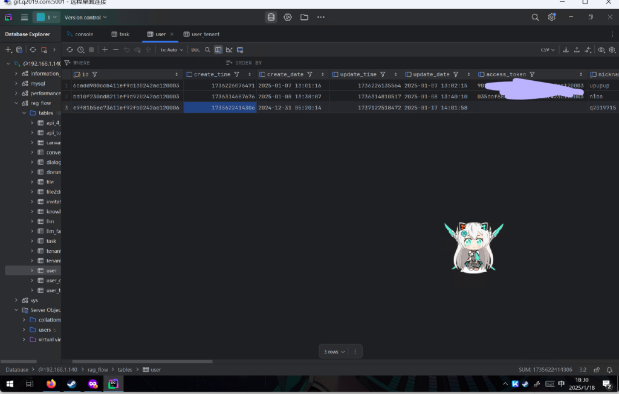The width and height of the screenshot is (619, 394).
Task: Click the IDE settings gear icon
Action: [551, 17]
